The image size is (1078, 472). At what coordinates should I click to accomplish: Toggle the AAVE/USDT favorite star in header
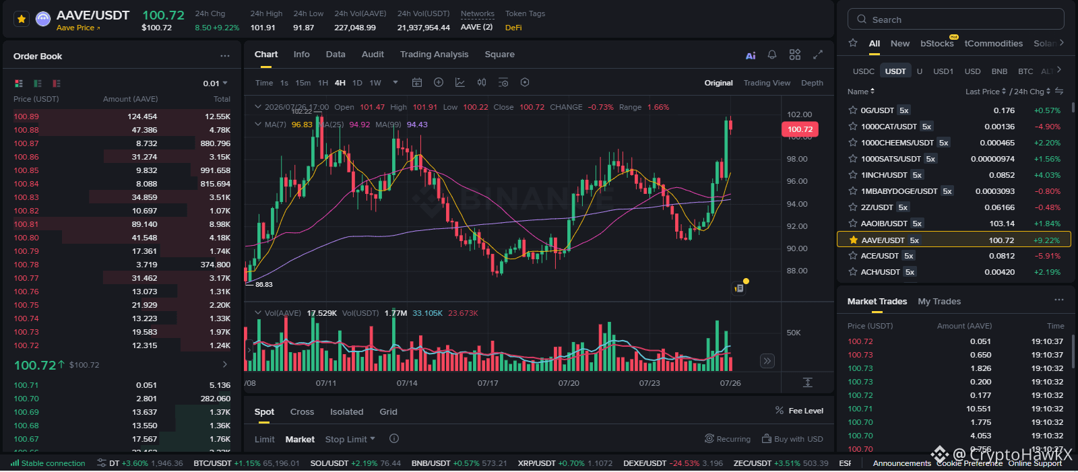(x=22, y=19)
